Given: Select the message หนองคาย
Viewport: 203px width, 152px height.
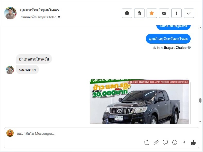Looking at the screenshot, I should 27,70.
